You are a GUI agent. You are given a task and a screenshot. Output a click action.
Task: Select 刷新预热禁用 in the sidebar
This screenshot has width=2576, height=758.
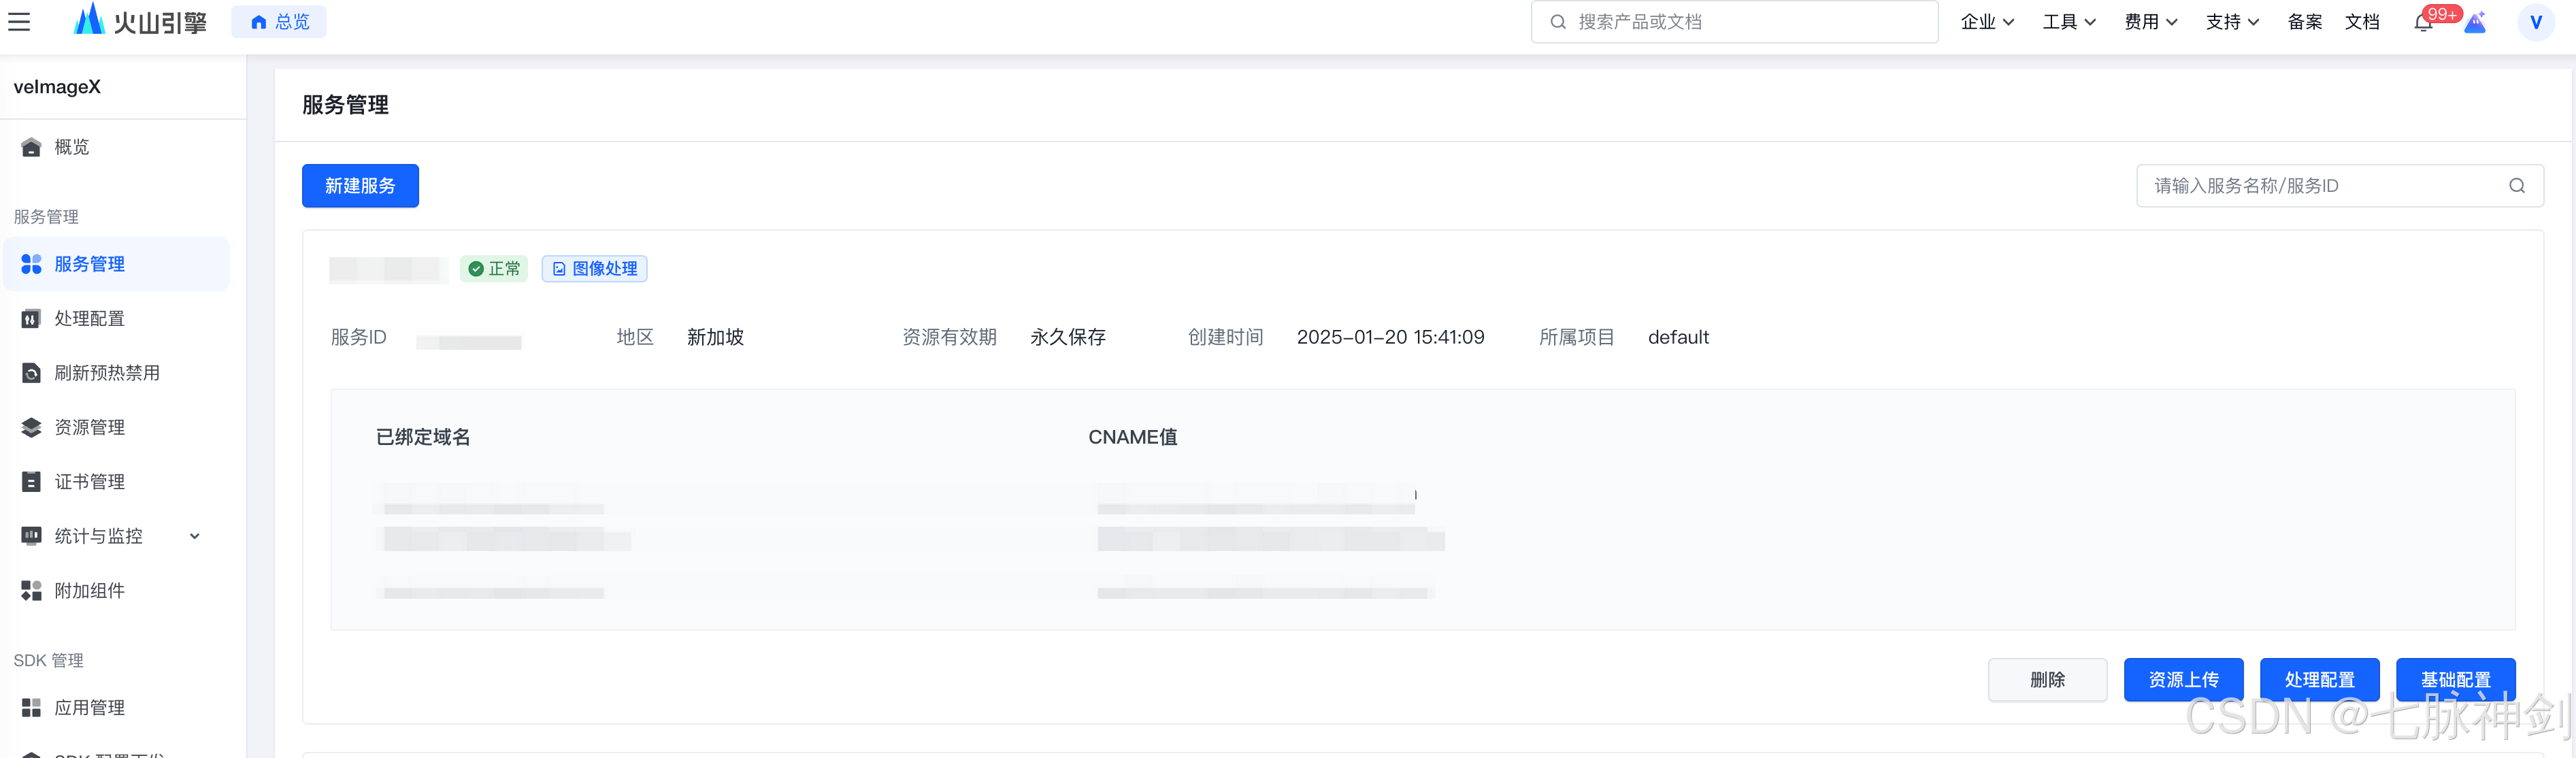[107, 373]
